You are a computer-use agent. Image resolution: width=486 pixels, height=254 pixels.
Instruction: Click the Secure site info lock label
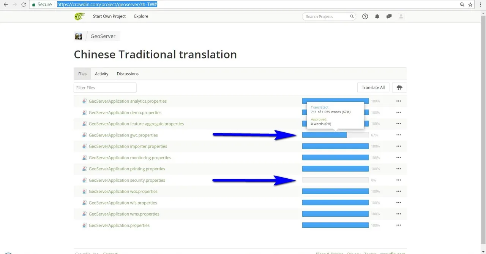click(x=42, y=5)
